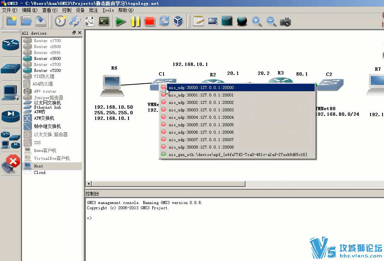Take a screenshot with camera icon

pos(285,22)
